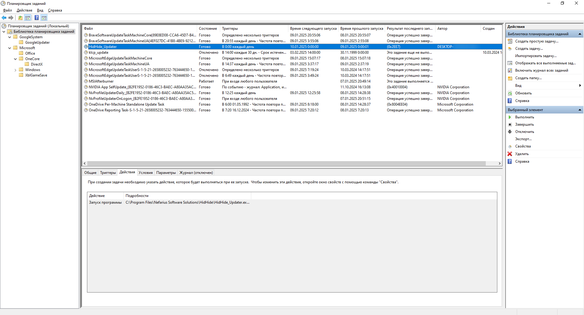
Task: Switch to the Общие tab
Action: click(90, 173)
